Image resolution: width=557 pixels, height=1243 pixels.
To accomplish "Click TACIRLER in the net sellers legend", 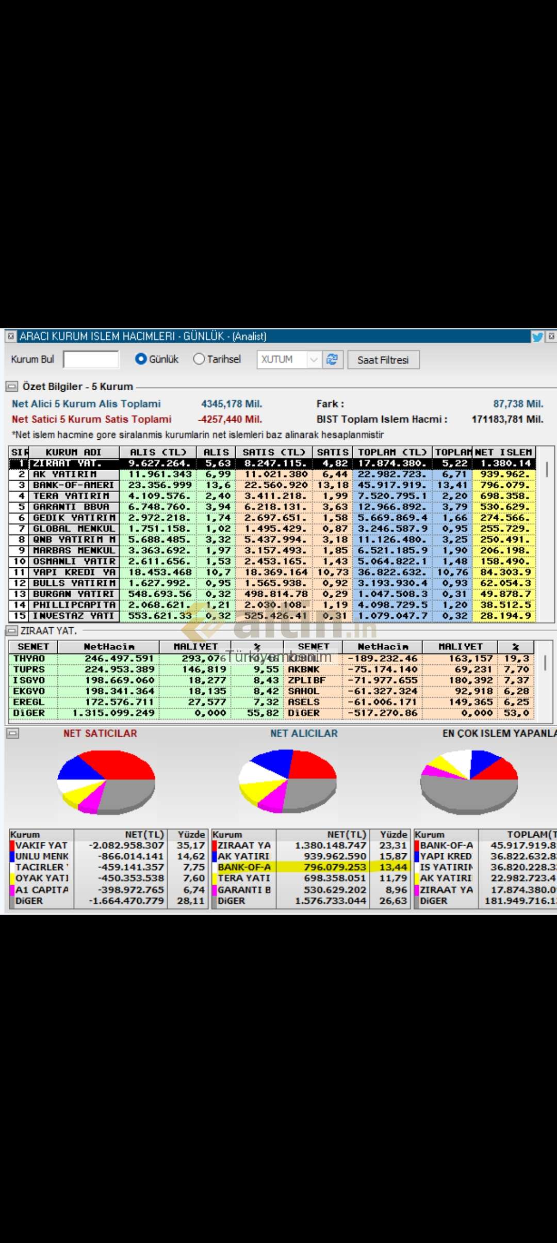I will point(42,867).
